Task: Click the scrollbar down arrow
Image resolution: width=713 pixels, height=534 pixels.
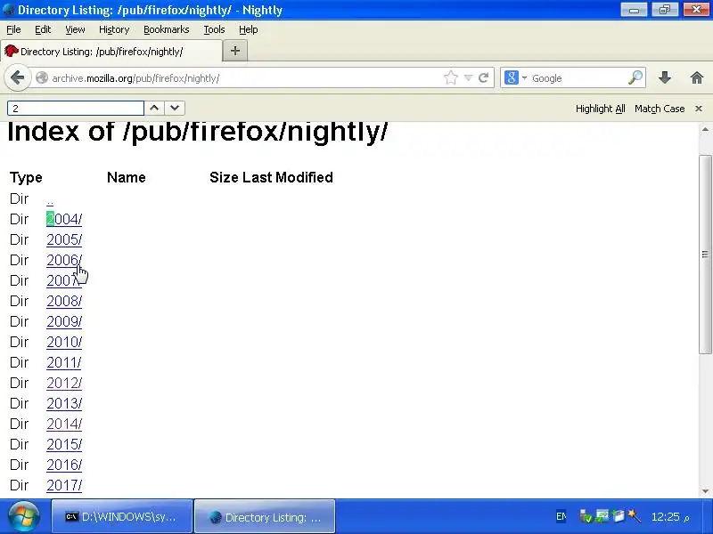Action: point(705,491)
